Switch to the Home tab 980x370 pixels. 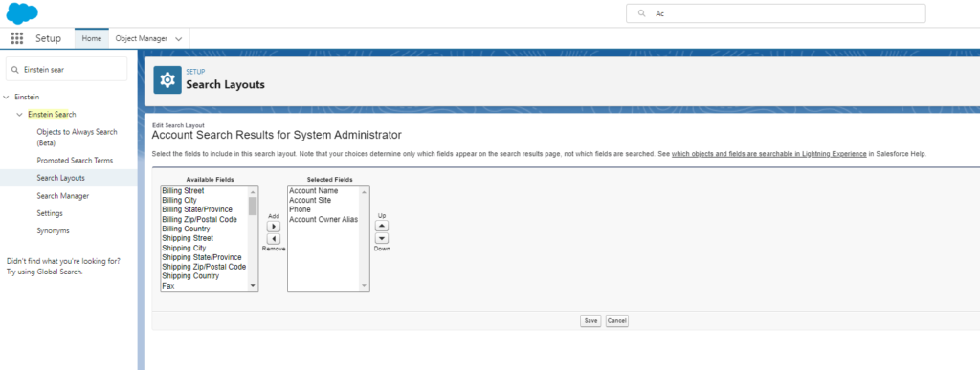click(91, 38)
